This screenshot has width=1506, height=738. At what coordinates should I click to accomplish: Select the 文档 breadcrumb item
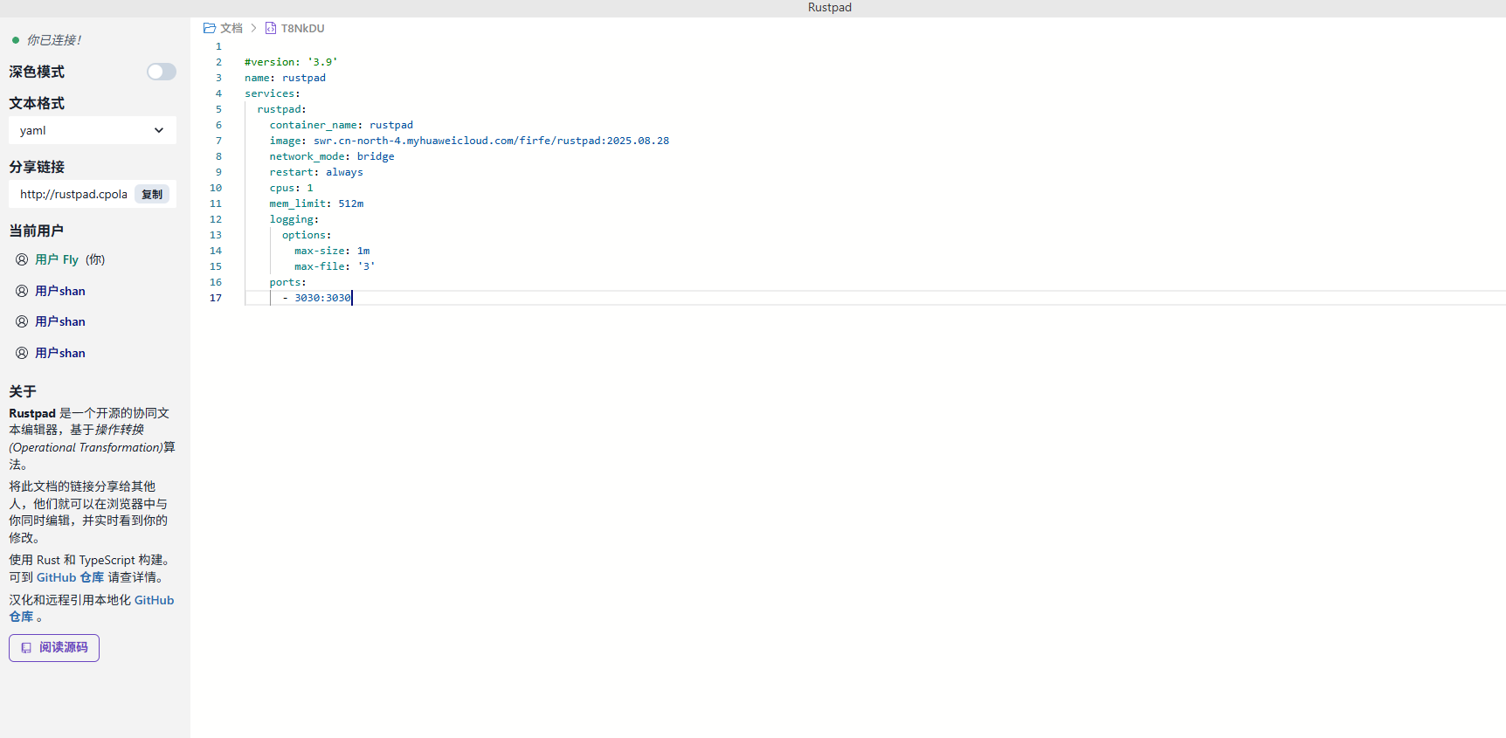[x=231, y=28]
